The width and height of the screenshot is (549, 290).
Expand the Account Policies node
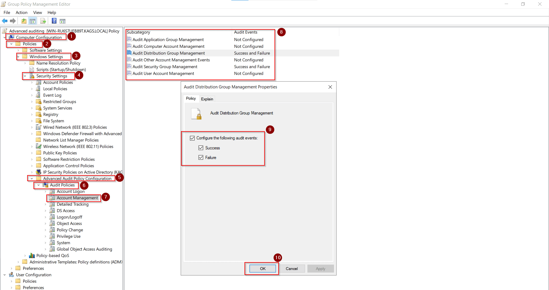pos(32,82)
